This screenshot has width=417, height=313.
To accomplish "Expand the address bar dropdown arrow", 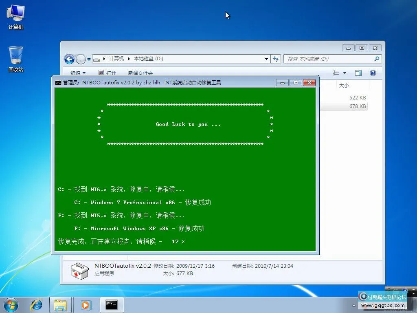I will (x=266, y=59).
